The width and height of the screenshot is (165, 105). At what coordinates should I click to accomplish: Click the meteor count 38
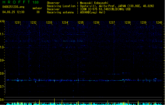[x=38, y=12]
